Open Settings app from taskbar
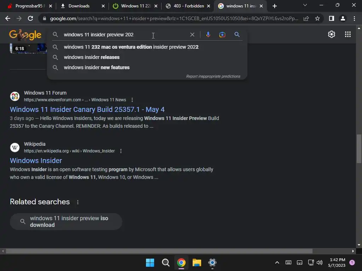Image resolution: width=362 pixels, height=271 pixels. tap(212, 263)
